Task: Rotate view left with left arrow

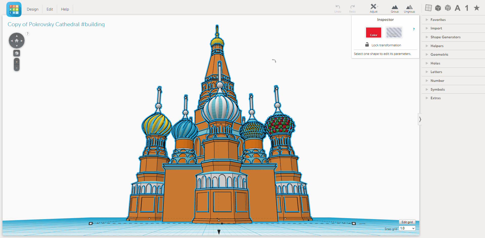Action: 12,41
